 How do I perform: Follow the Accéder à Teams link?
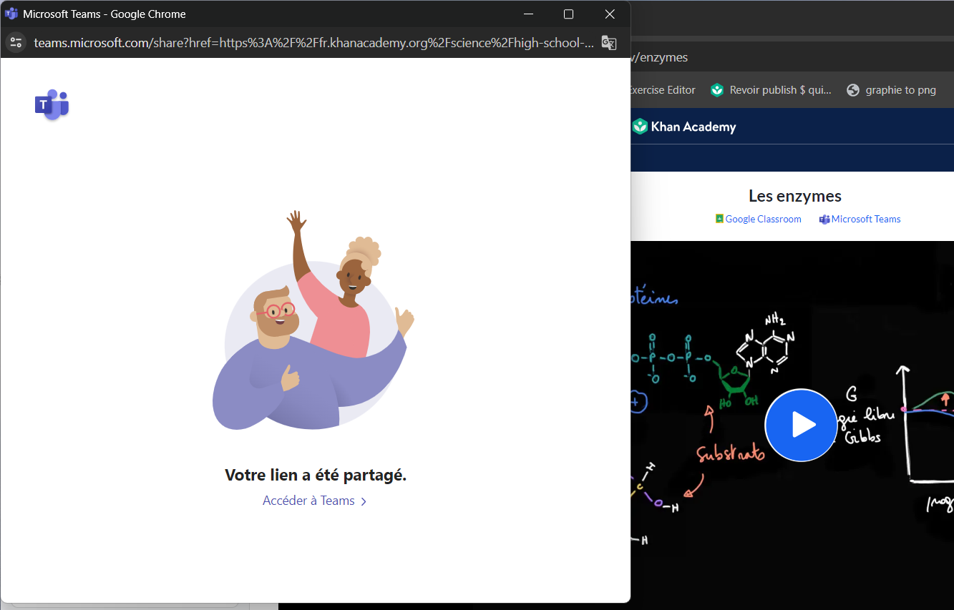click(308, 500)
